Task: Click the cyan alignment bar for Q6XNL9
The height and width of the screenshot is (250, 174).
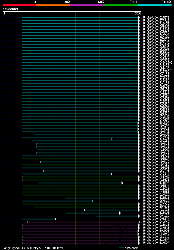Action: click(58, 201)
